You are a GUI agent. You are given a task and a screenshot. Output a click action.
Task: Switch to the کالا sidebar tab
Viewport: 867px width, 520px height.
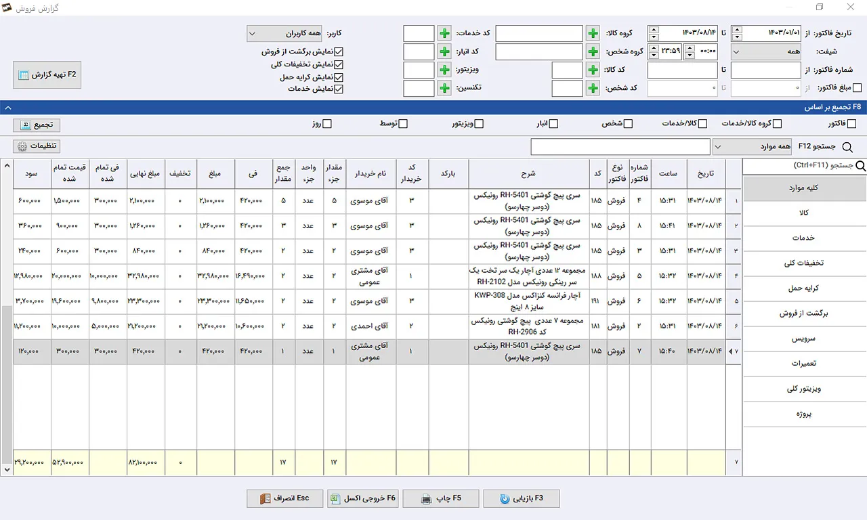point(805,213)
